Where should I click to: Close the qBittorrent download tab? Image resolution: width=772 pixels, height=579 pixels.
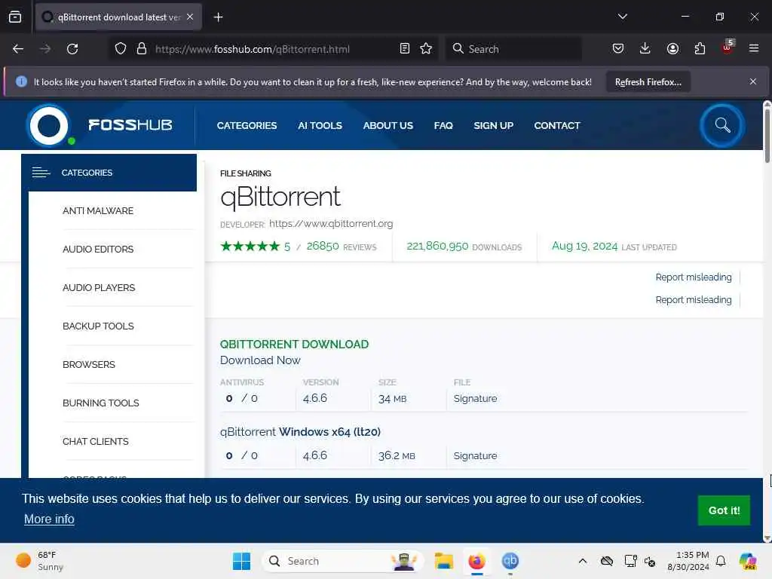point(190,17)
